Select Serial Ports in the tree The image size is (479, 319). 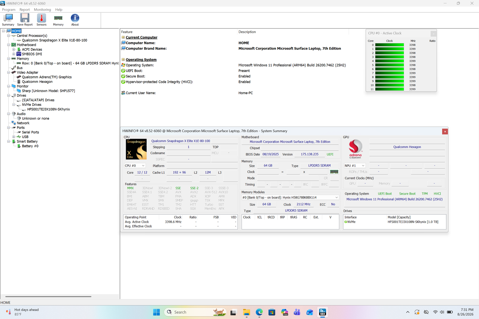coord(30,132)
